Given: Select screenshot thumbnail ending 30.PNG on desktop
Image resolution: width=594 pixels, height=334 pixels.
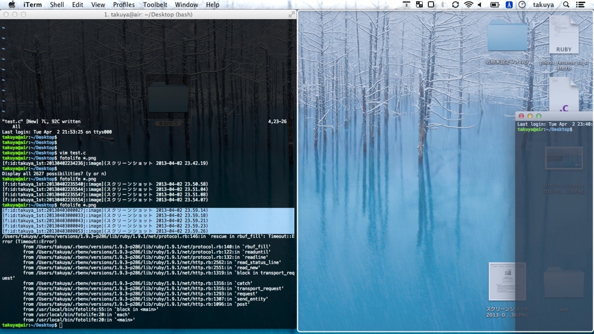Looking at the screenshot, I should (x=507, y=281).
